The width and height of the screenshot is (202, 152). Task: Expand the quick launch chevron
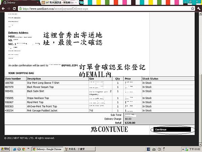pos(28,149)
